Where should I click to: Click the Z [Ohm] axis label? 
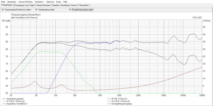click(206, 21)
